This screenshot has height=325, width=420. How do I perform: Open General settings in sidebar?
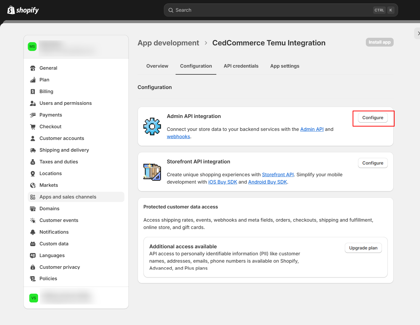coord(76,68)
